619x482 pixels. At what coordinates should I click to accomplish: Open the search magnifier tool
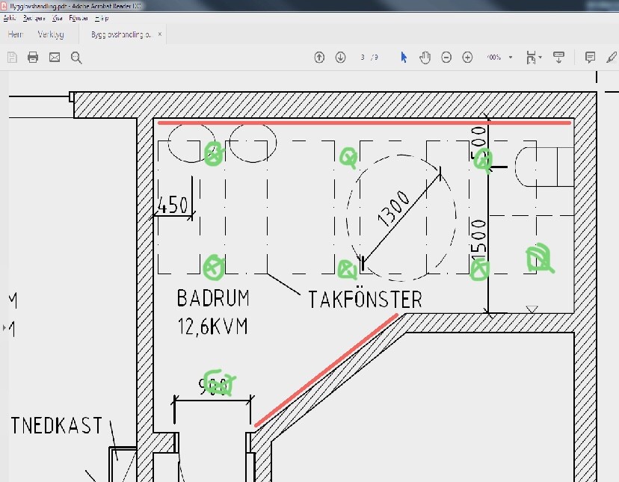[76, 58]
